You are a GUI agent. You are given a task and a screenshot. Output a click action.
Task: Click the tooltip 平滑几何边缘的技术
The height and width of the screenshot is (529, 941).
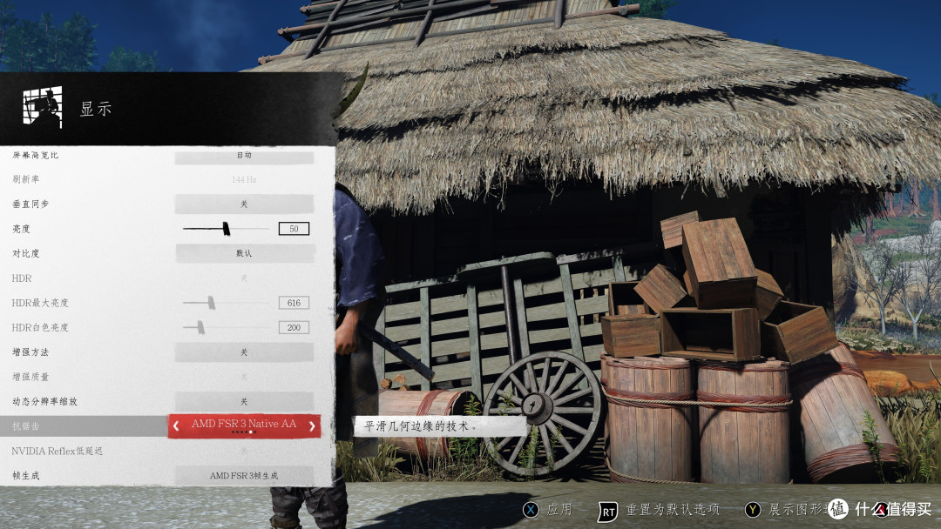click(420, 426)
